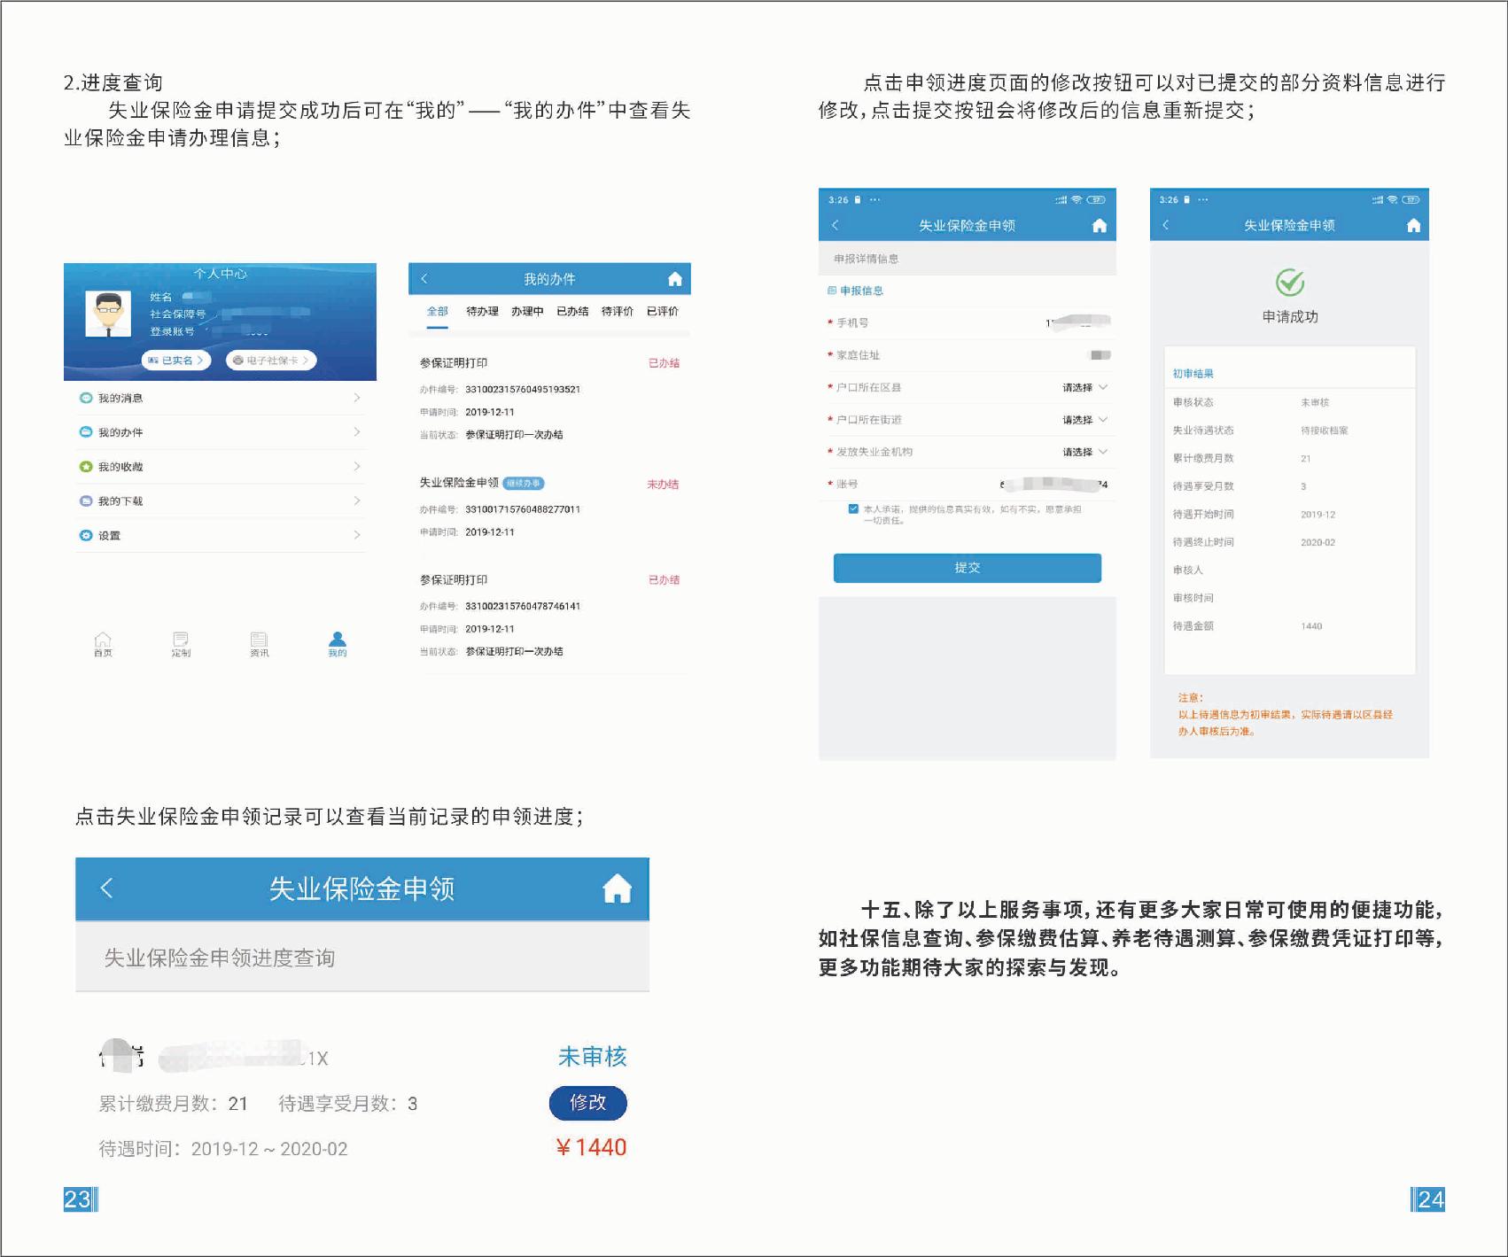Tap the home icon in large 失业保险金申领 header
Viewport: 1508px width, 1257px height.
click(x=617, y=888)
